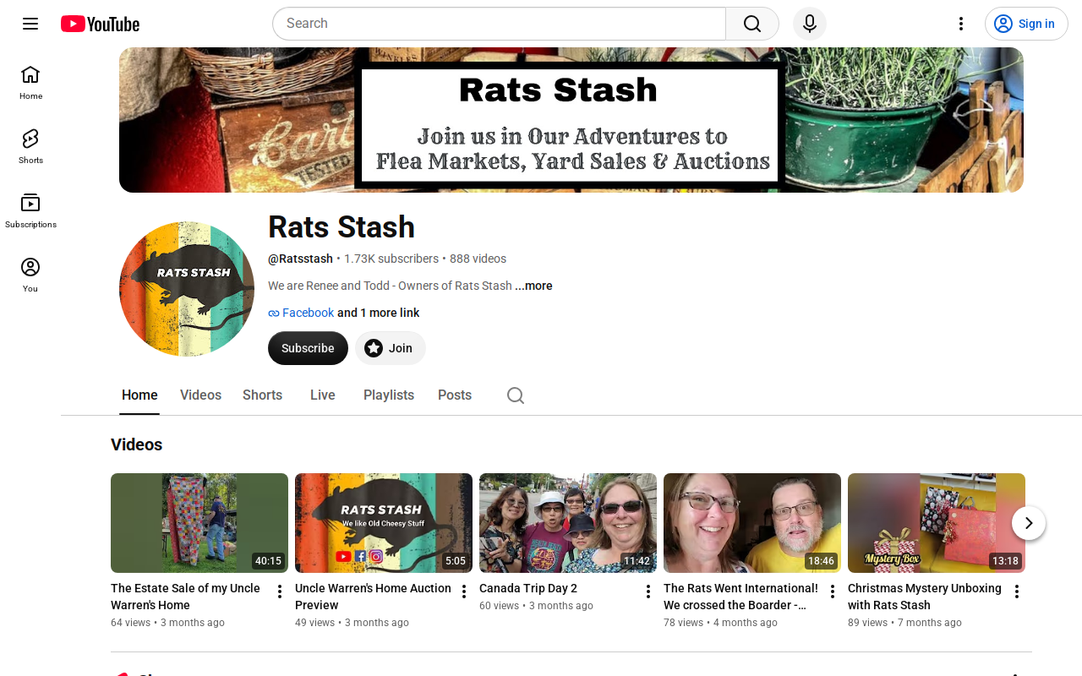Go to Home in the sidebar
This screenshot has width=1082, height=676.
click(x=30, y=83)
